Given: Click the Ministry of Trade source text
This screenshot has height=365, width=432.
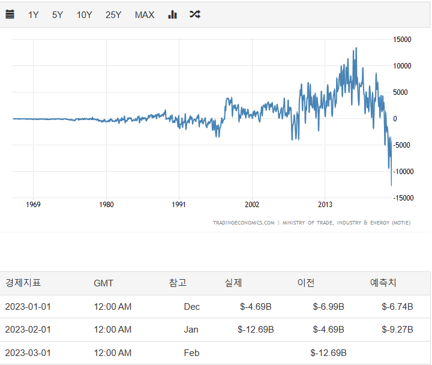Looking at the screenshot, I should tap(347, 223).
